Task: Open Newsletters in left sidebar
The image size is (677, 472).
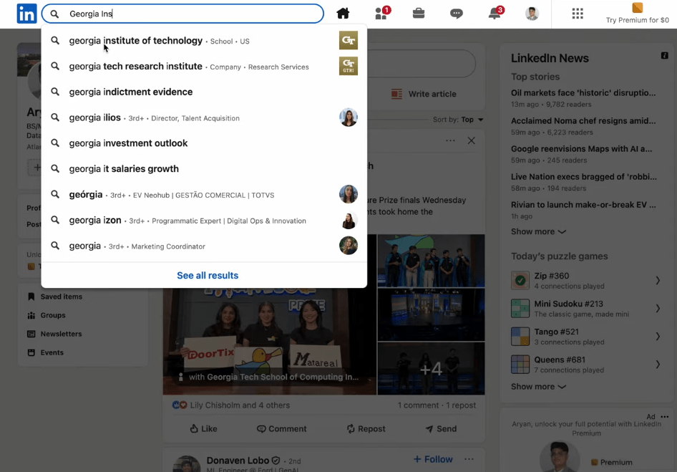Action: [x=54, y=334]
